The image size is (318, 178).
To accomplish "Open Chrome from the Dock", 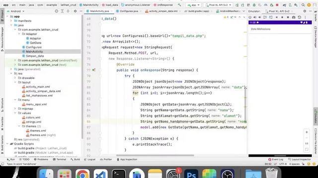I will pyautogui.click(x=82, y=174).
